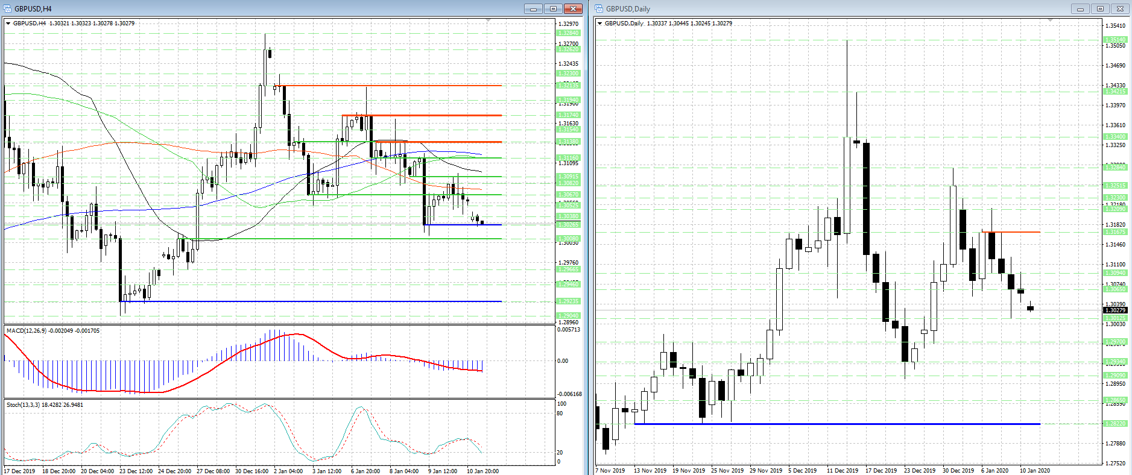Click date label 10 Jan 20:00 in H4
This screenshot has height=475, width=1132.
click(x=482, y=471)
